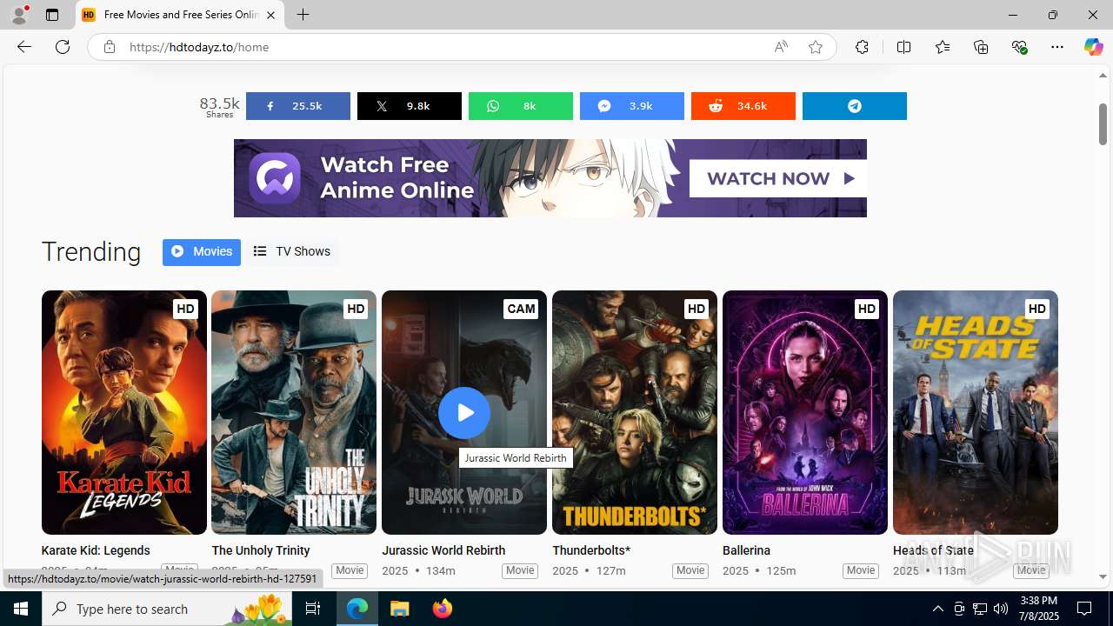The image size is (1113, 626).
Task: Click Watch Now on anime banner
Action: pos(778,178)
